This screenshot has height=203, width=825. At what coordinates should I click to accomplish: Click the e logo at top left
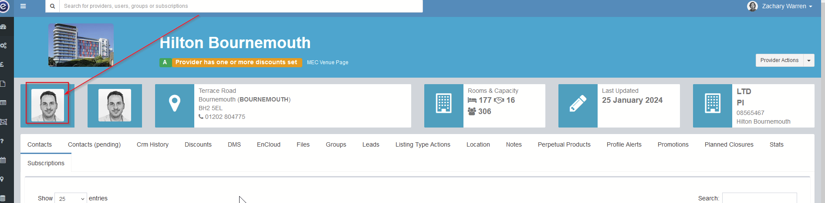coord(4,6)
